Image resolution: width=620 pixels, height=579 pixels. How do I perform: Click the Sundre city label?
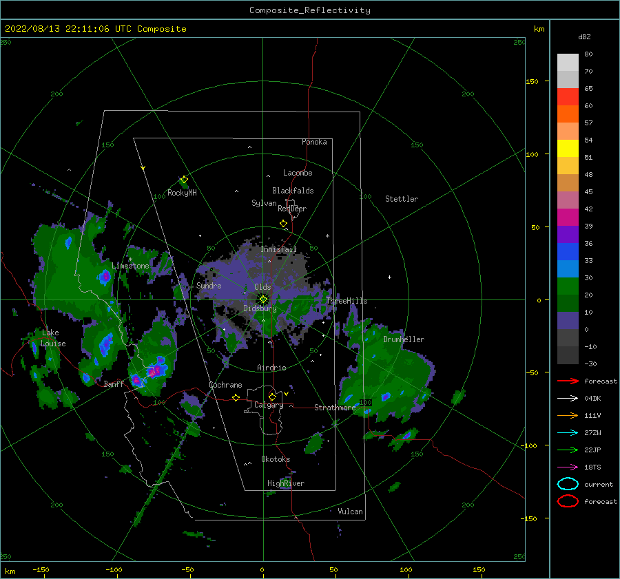tap(209, 285)
